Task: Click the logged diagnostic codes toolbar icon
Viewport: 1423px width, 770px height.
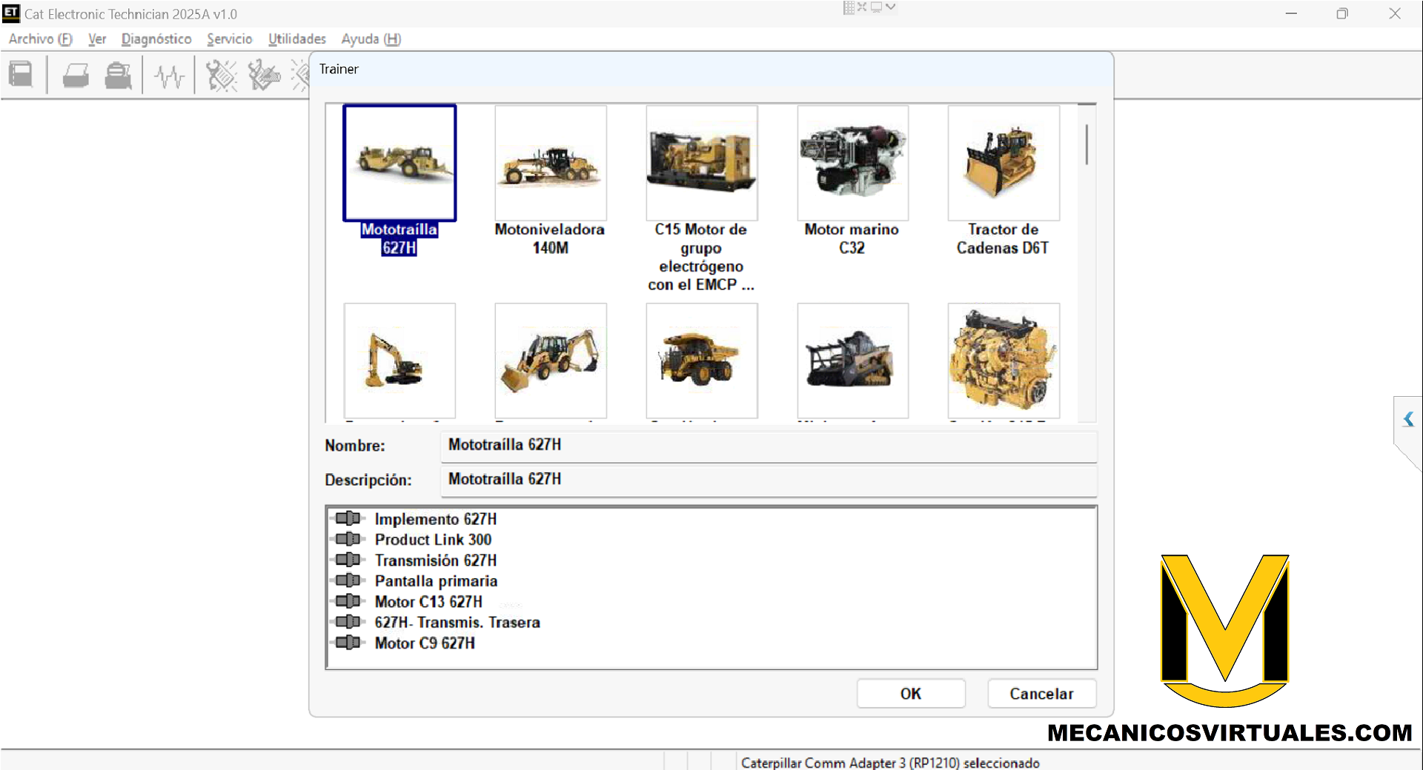Action: [264, 76]
